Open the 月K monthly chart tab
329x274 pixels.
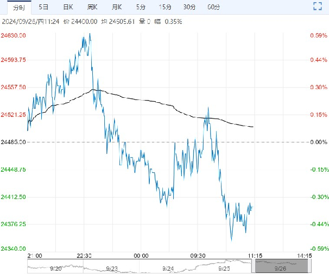click(116, 7)
